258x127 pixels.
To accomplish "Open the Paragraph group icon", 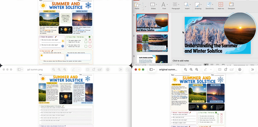I will pyautogui.click(x=175, y=5).
